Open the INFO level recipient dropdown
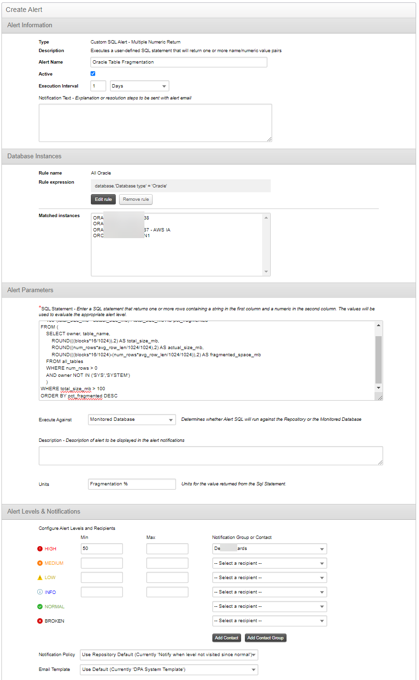Viewport: 419px width, 680px height. click(x=269, y=592)
